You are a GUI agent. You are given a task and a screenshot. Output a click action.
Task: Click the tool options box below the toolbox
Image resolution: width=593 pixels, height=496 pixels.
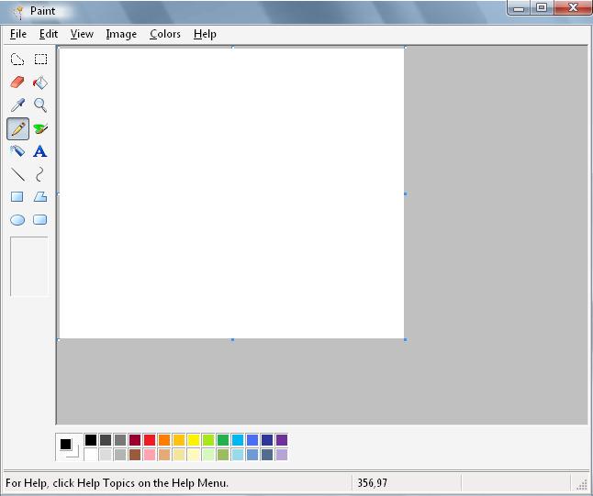pos(29,266)
